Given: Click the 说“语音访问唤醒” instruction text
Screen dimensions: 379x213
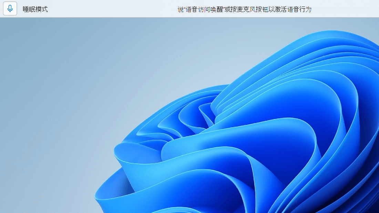Looking at the screenshot, I should coord(244,9).
